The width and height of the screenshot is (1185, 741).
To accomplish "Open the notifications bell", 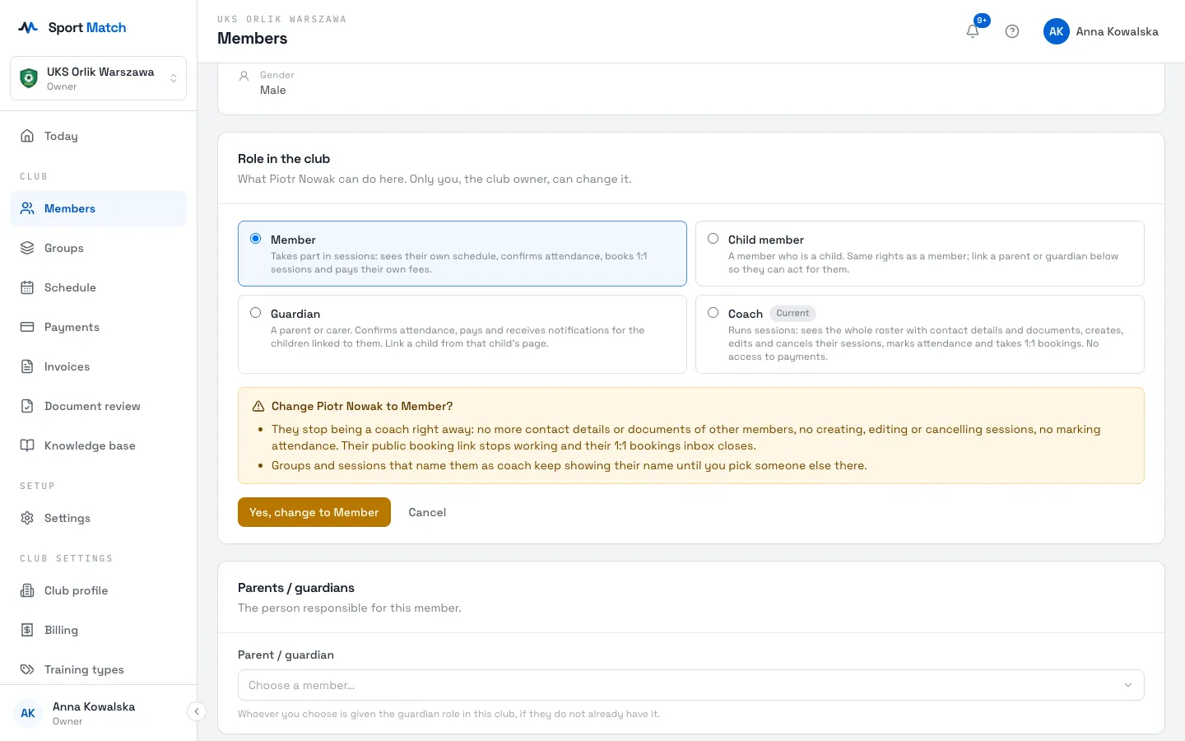I will point(973,31).
